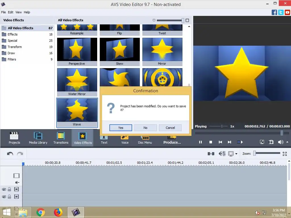Select All Video Effects category
Screen dimensions: 291x218
click(x=27, y=28)
